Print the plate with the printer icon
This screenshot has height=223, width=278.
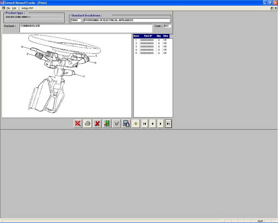pos(88,124)
